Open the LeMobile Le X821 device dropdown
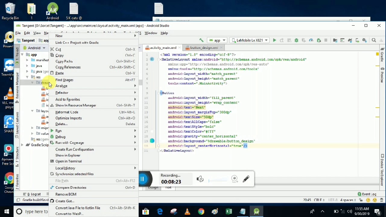The height and width of the screenshot is (217, 386). pyautogui.click(x=249, y=40)
